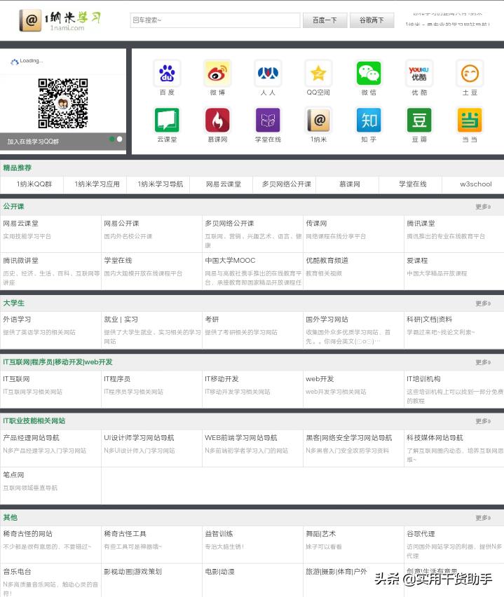This screenshot has width=504, height=597.
Task: Open WEB前端学习网站导航 link
Action: [240, 438]
